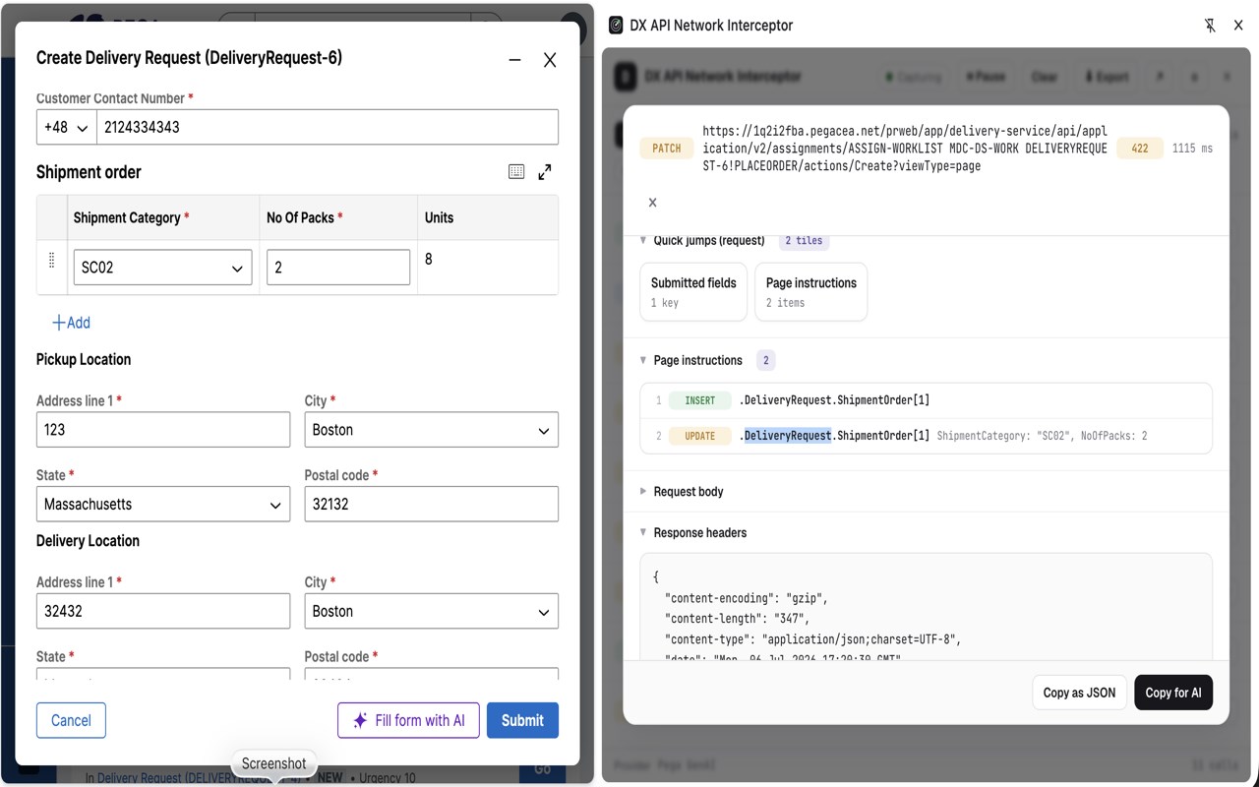Close the DX API Network Interceptor side panel

tap(1238, 26)
